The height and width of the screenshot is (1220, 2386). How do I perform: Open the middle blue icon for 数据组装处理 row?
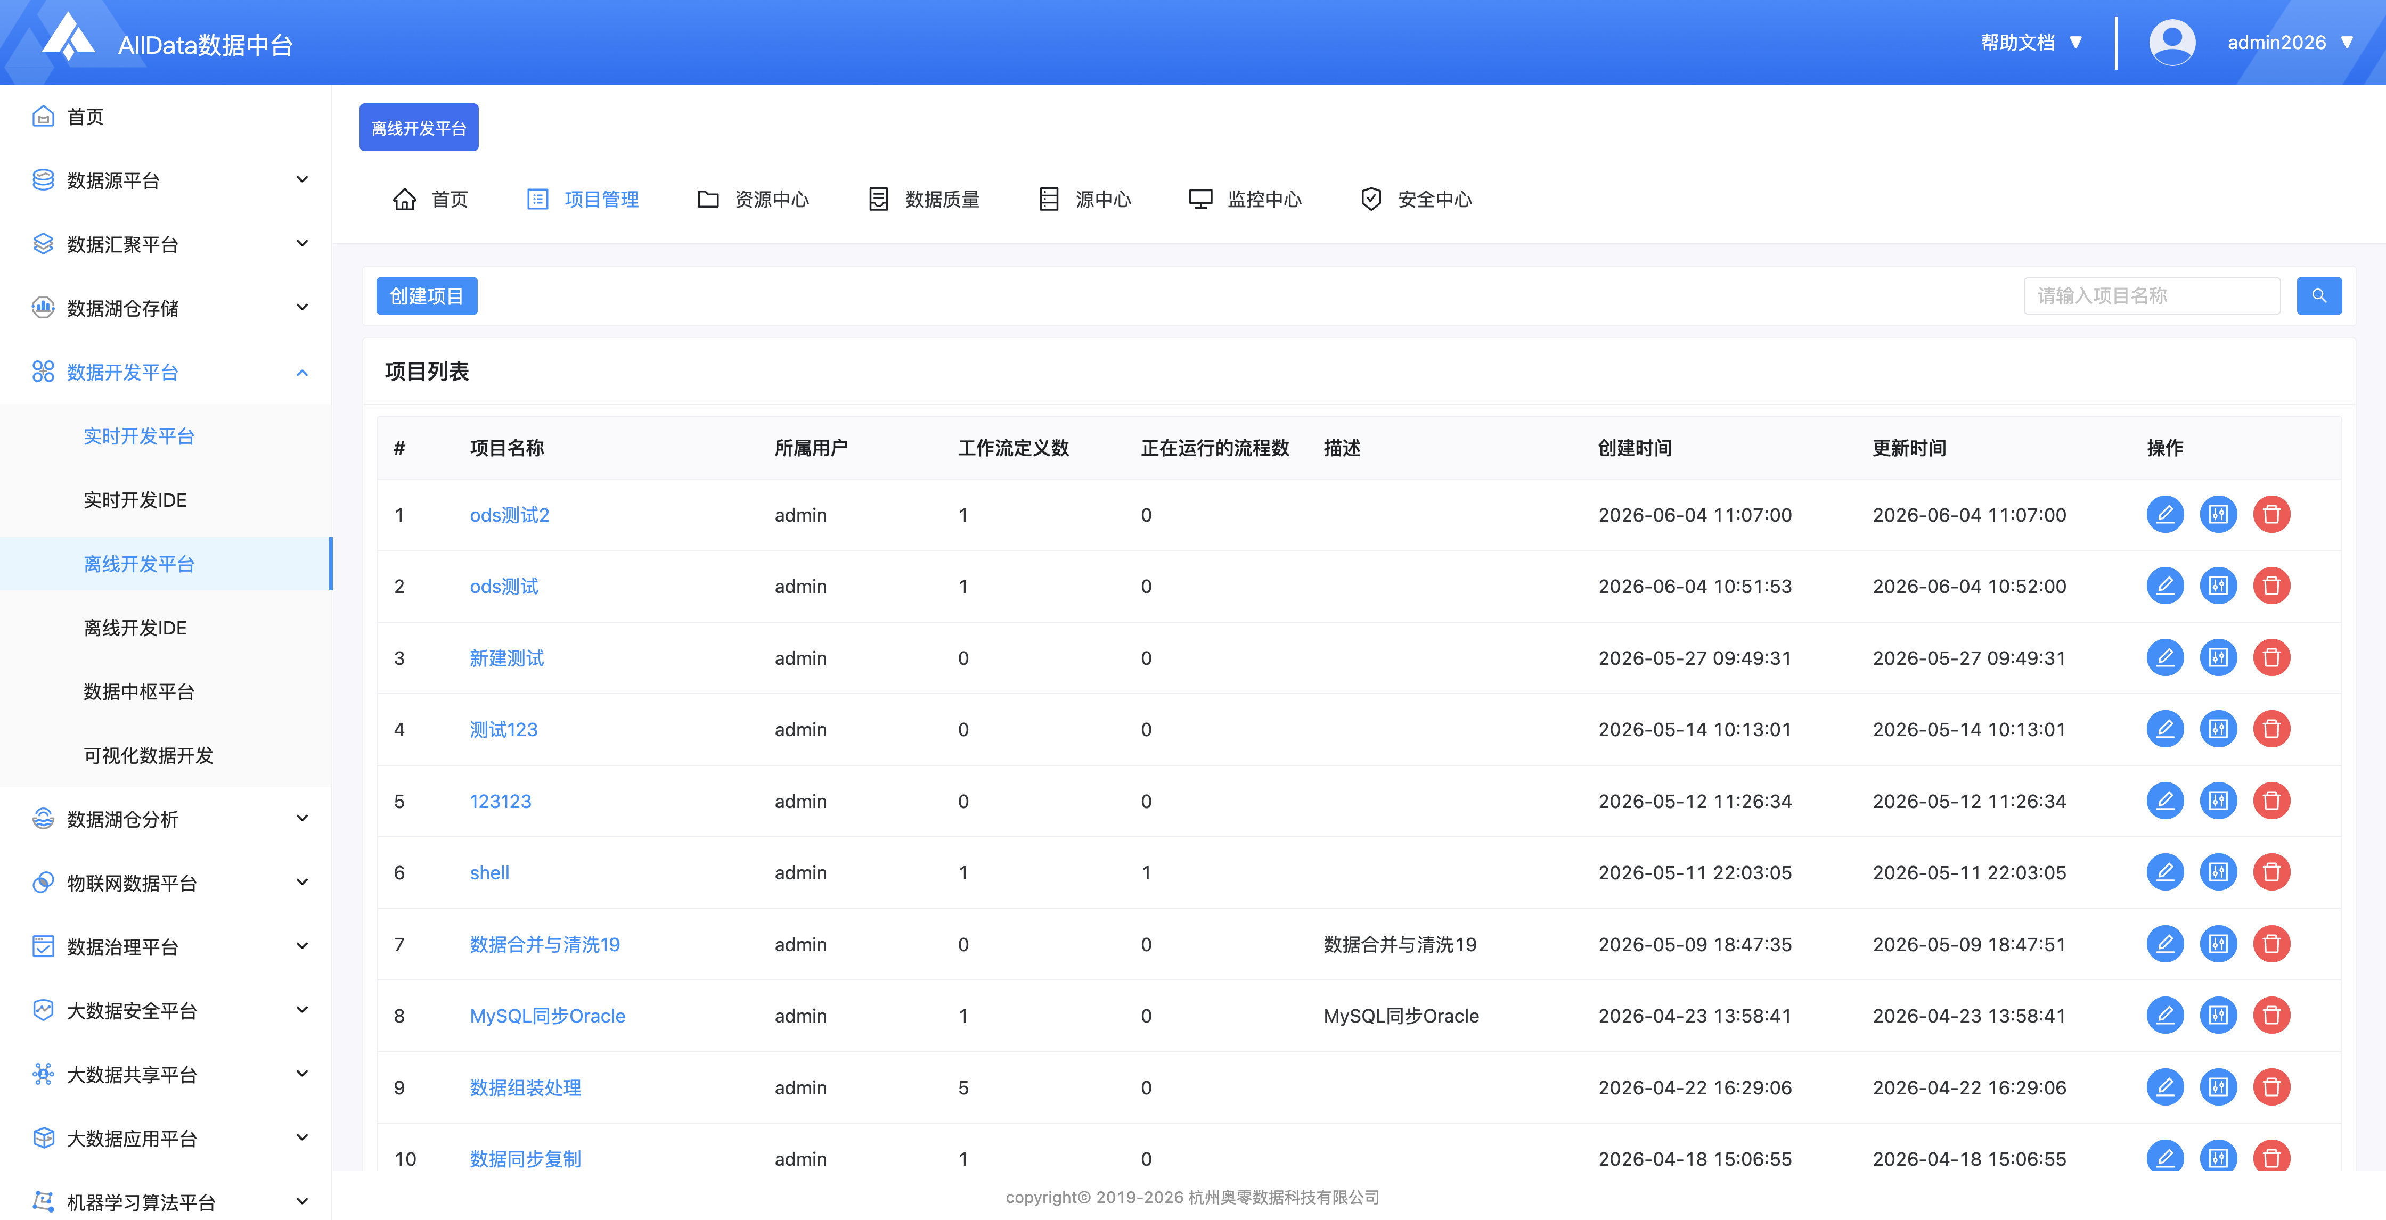point(2218,1087)
